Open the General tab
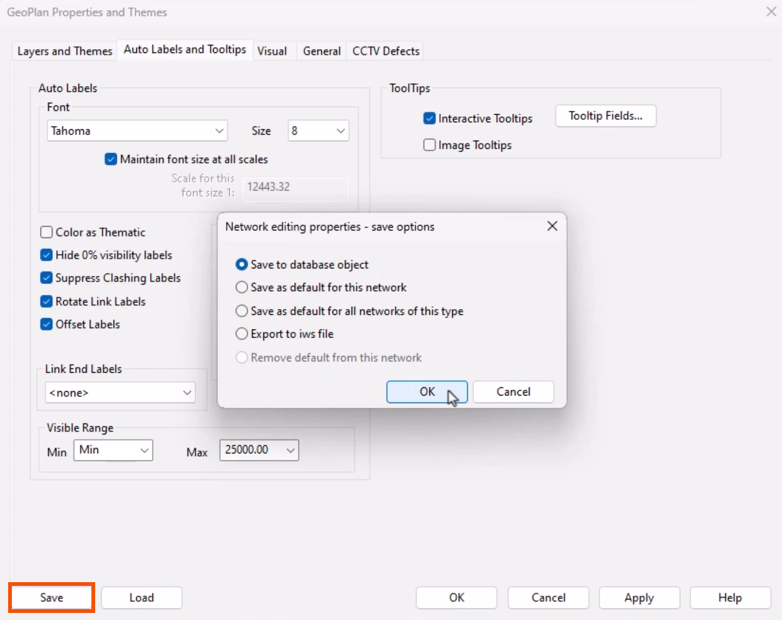Screen dimensions: 782x620 [321, 50]
